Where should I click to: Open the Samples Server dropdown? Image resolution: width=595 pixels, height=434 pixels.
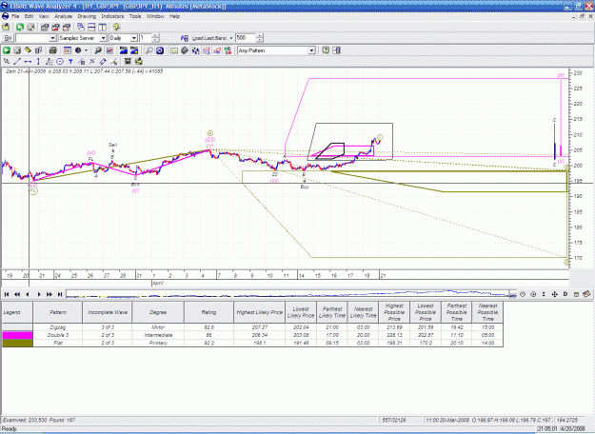click(103, 38)
